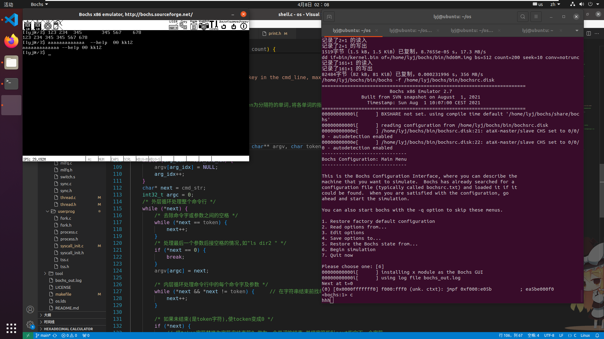The height and width of the screenshot is (339, 604).
Task: Click the Suspend icon in Bochs toolbar
Action: coord(234,25)
